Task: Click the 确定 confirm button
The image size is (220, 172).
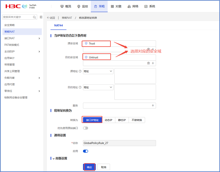Action: [x=89, y=167]
